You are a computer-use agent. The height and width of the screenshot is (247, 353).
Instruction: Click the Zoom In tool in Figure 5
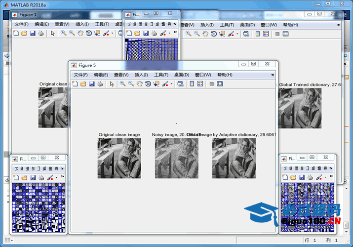(122, 84)
